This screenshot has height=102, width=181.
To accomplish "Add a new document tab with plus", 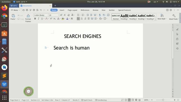I will tap(55, 6).
